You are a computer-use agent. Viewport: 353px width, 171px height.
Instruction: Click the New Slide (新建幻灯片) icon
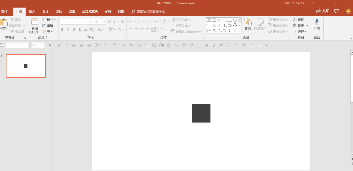34,21
